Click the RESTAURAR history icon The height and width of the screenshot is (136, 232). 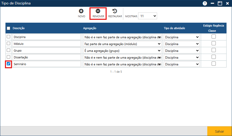click(115, 11)
